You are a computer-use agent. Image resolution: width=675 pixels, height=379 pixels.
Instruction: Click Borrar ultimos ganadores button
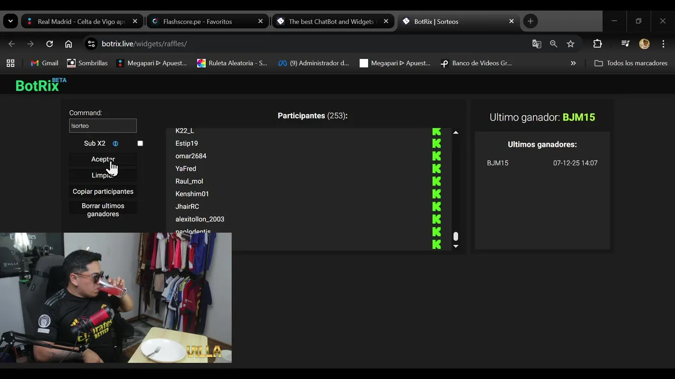coord(103,210)
